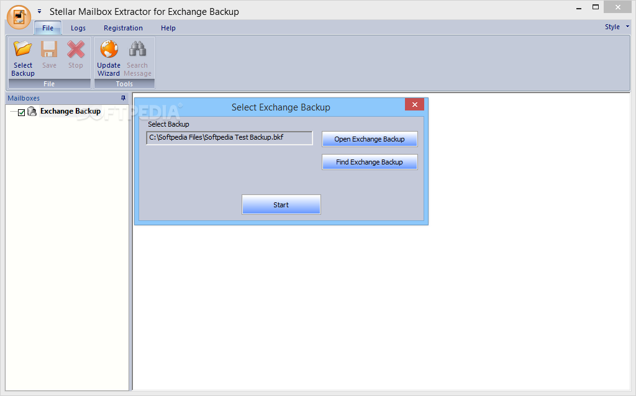
Task: Close the Select Exchange Backup dialog
Action: (x=414, y=104)
